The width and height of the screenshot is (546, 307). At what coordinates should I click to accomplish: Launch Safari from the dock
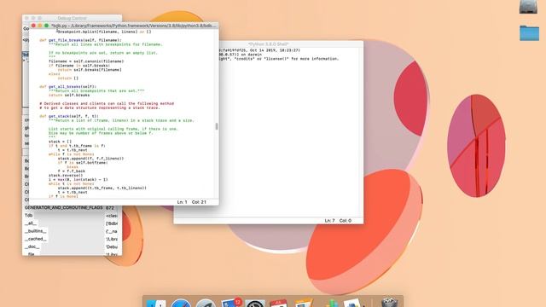[x=181, y=303]
